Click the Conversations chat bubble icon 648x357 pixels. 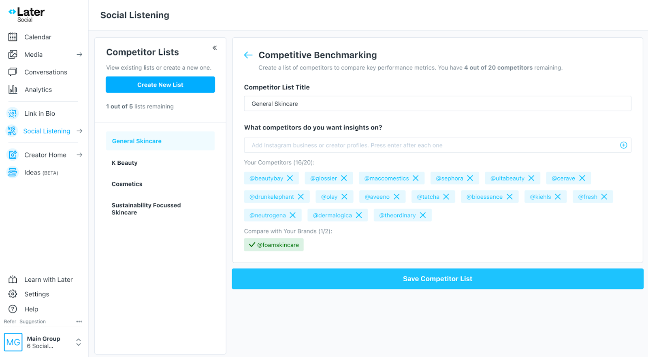(13, 72)
